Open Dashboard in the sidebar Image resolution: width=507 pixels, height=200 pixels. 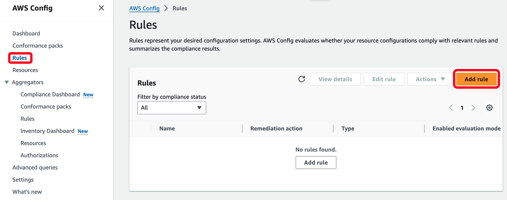(x=26, y=33)
